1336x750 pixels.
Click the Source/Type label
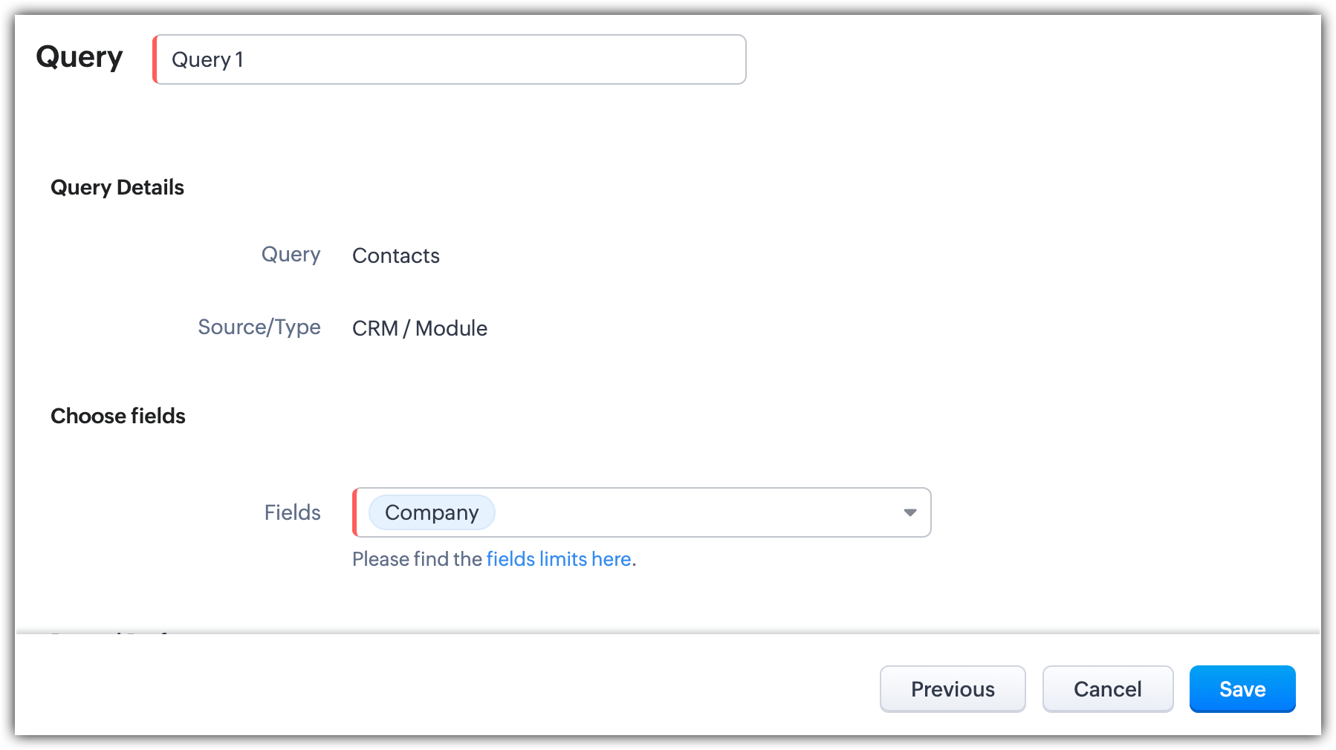pos(259,327)
